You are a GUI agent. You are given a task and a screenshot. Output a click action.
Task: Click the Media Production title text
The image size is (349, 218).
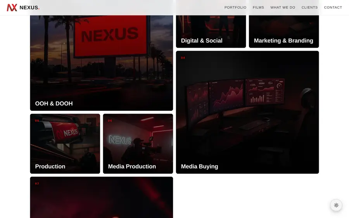[x=132, y=167]
